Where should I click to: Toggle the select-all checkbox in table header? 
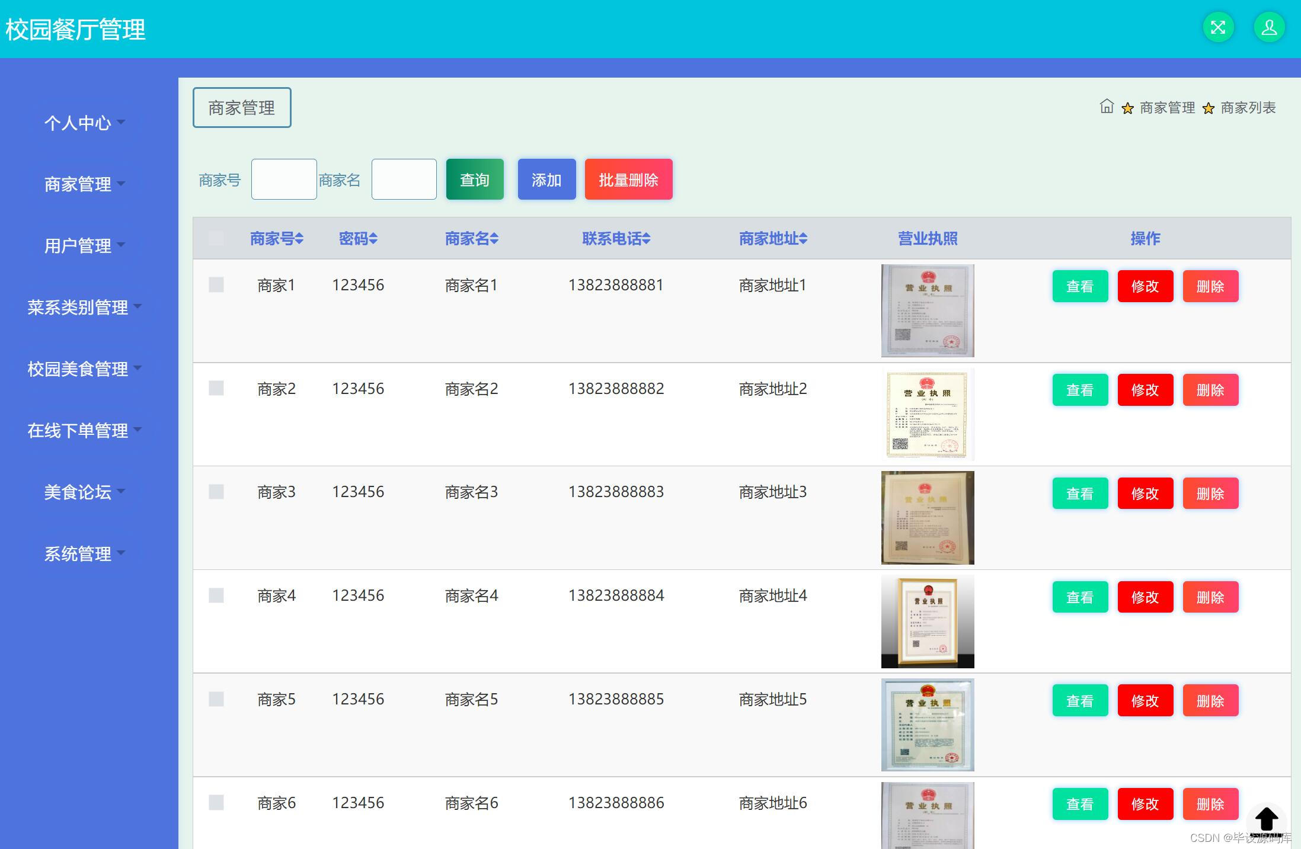coord(216,238)
